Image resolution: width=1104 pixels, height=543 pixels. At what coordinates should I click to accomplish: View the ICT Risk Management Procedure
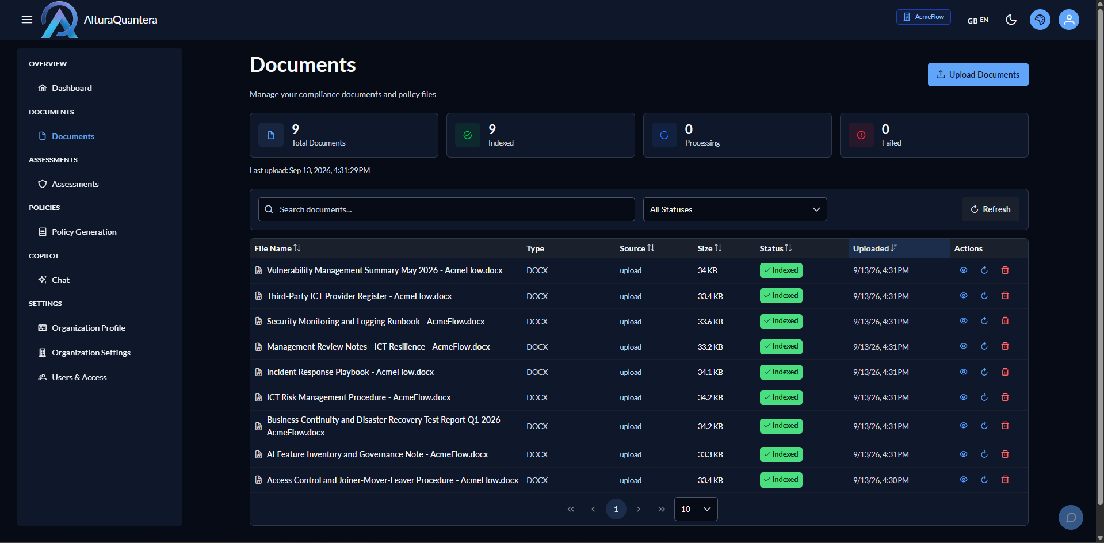coord(963,397)
